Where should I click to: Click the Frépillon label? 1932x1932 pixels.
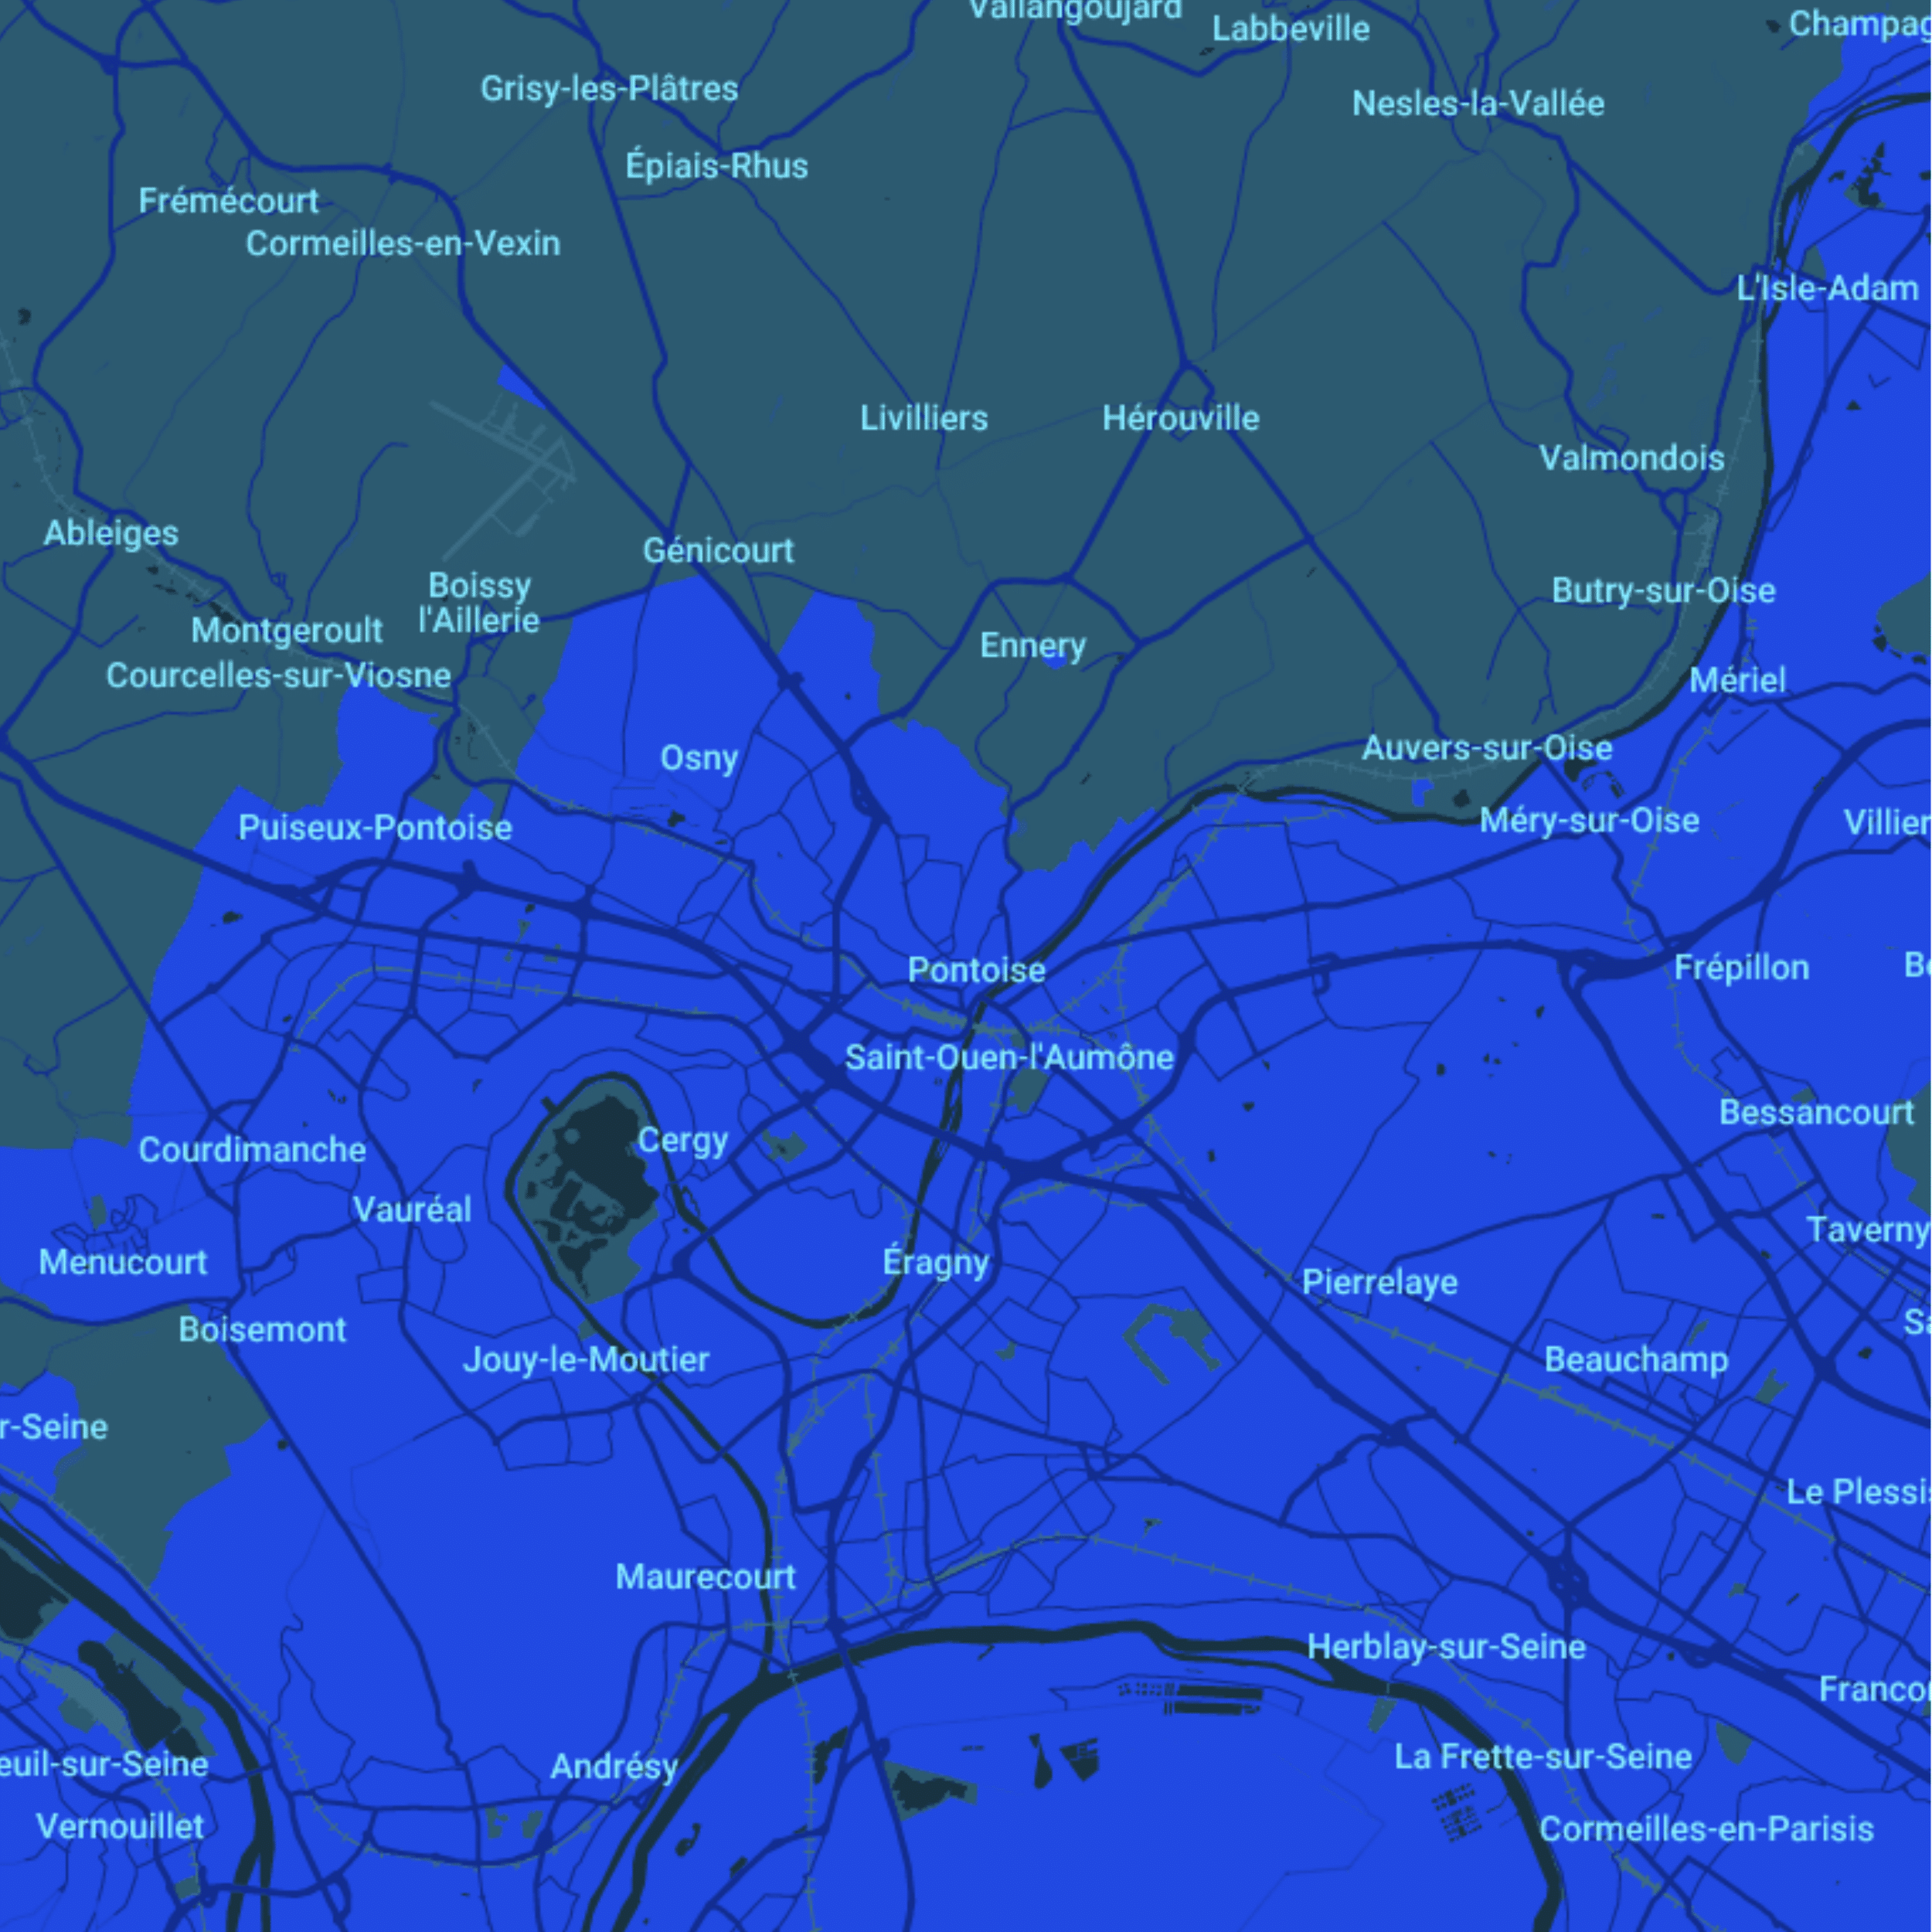[1742, 968]
